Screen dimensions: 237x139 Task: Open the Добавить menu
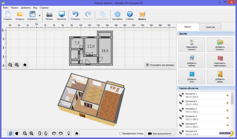(x=26, y=7)
